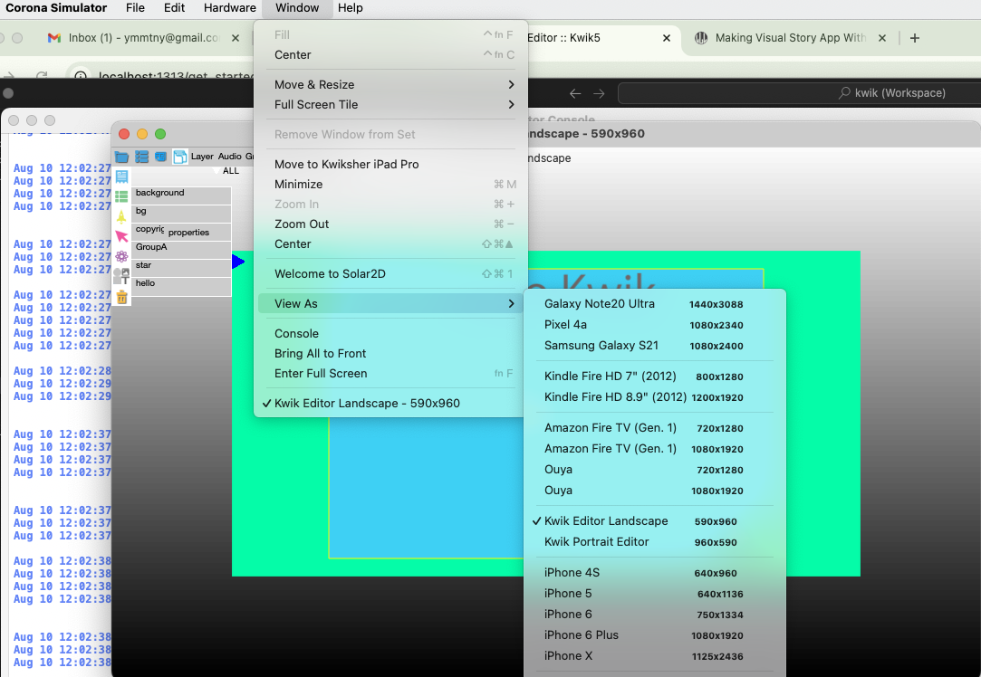Click the blue receipt-style document icon in sidebar
The width and height of the screenshot is (981, 677).
coord(122,176)
